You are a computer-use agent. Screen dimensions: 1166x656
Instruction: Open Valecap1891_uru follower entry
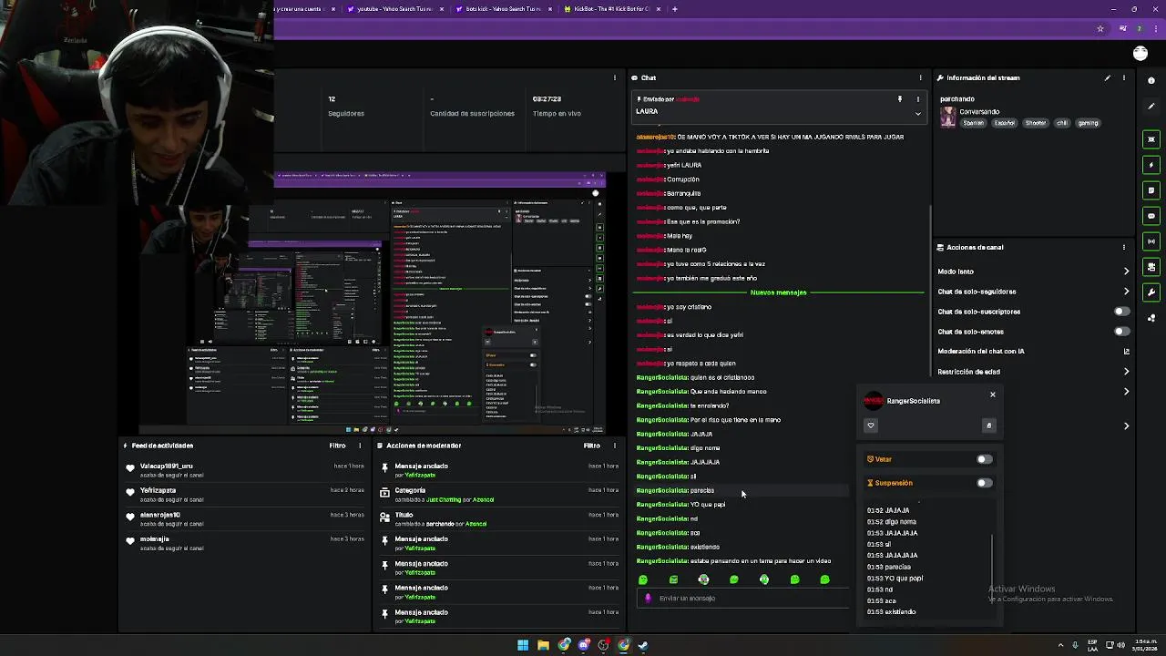[x=167, y=466]
